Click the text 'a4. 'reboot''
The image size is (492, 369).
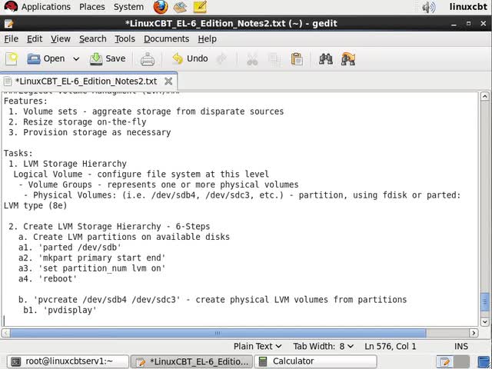(x=48, y=279)
